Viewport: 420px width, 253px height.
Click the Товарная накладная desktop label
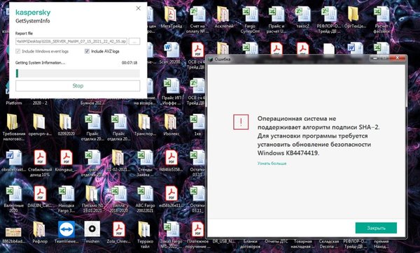tap(302, 244)
